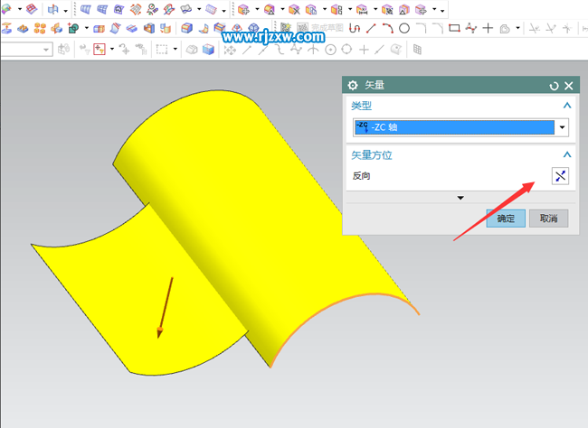The height and width of the screenshot is (428, 588).
Task: Click the orange arc edge on the surface
Action: [344, 304]
